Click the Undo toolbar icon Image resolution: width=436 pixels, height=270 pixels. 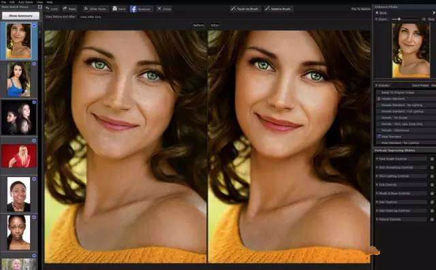point(48,9)
